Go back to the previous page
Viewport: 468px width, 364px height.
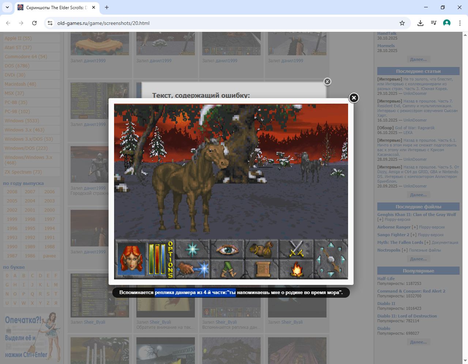[8, 23]
